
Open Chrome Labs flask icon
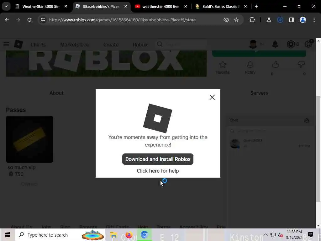click(x=269, y=20)
